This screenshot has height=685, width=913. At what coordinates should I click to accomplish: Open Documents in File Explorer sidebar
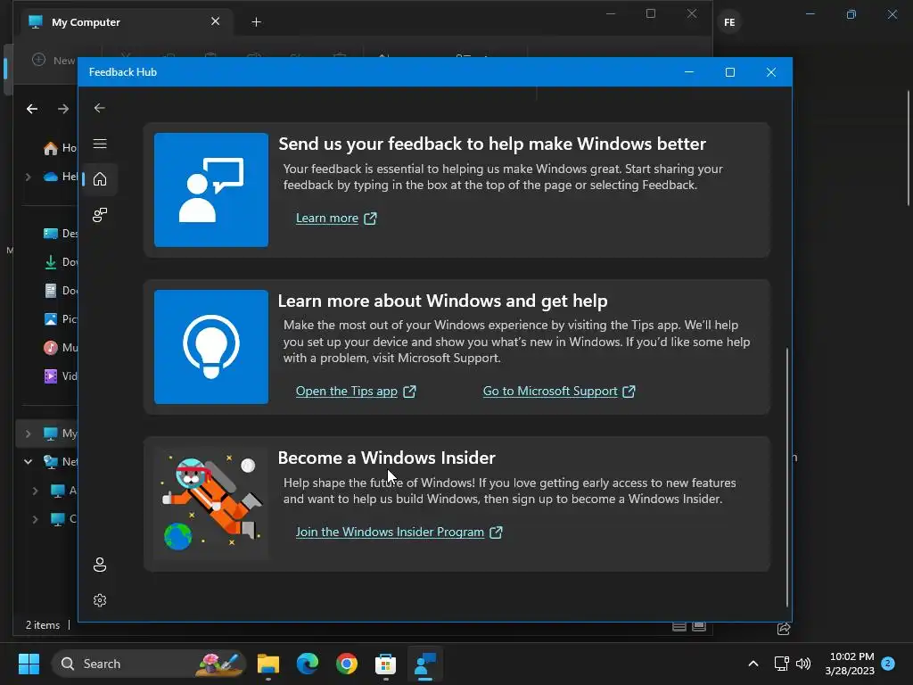(60, 291)
